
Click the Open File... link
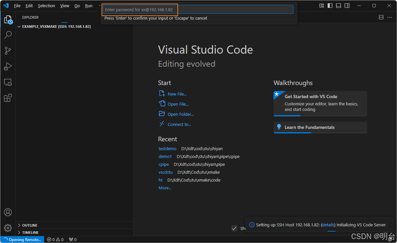(178, 104)
